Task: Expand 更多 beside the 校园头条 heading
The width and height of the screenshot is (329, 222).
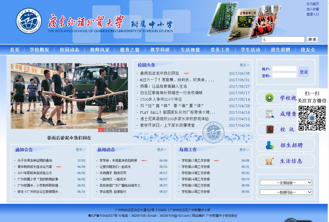Action: pyautogui.click(x=244, y=65)
